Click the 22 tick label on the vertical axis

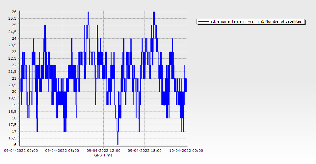pos(14,65)
